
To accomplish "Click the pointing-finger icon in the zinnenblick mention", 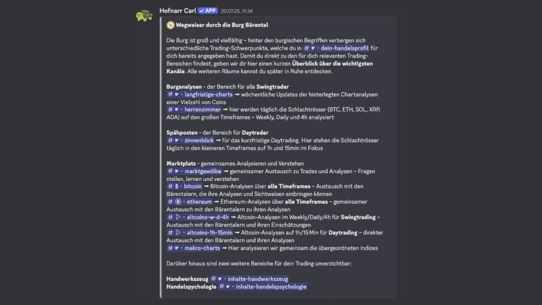I will pyautogui.click(x=177, y=140).
